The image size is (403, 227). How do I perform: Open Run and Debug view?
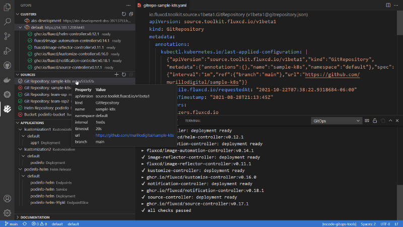7,51
